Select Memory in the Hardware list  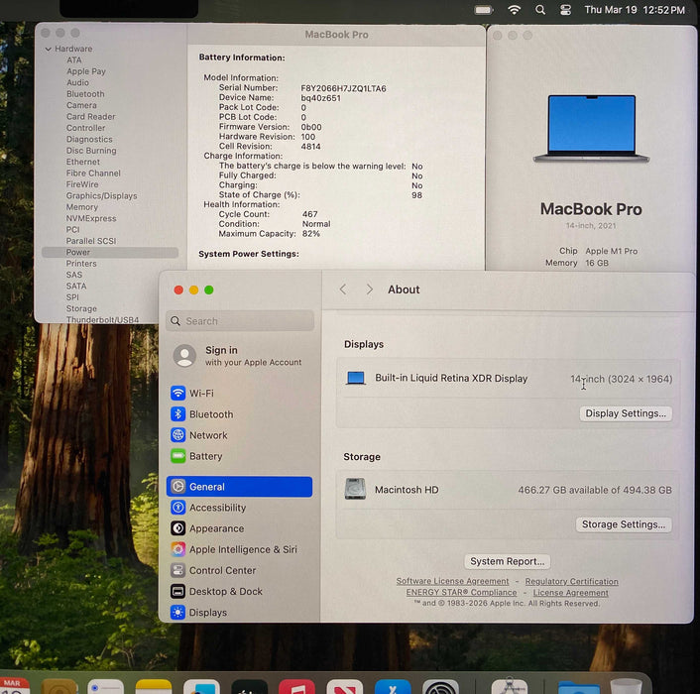click(x=81, y=207)
